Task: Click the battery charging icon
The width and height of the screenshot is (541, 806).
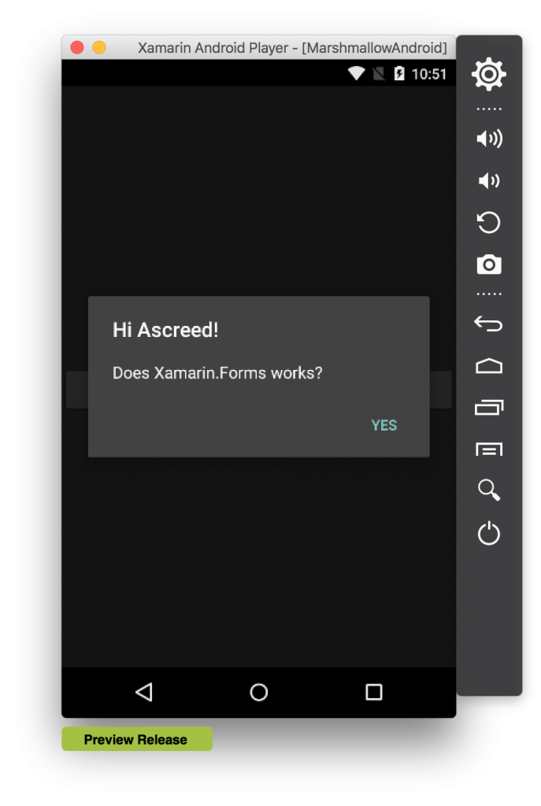Action: tap(399, 73)
